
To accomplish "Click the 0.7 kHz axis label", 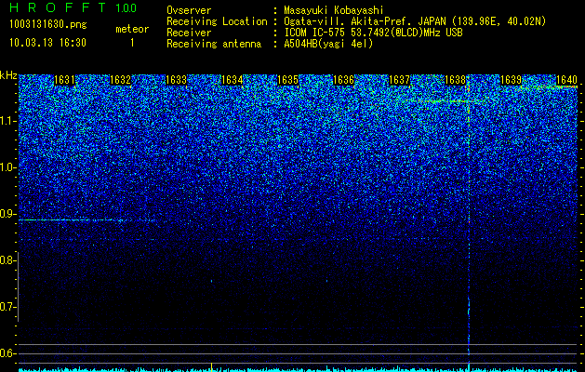I will (7, 307).
